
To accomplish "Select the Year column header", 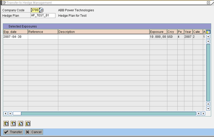I will pyautogui.click(x=188, y=32).
